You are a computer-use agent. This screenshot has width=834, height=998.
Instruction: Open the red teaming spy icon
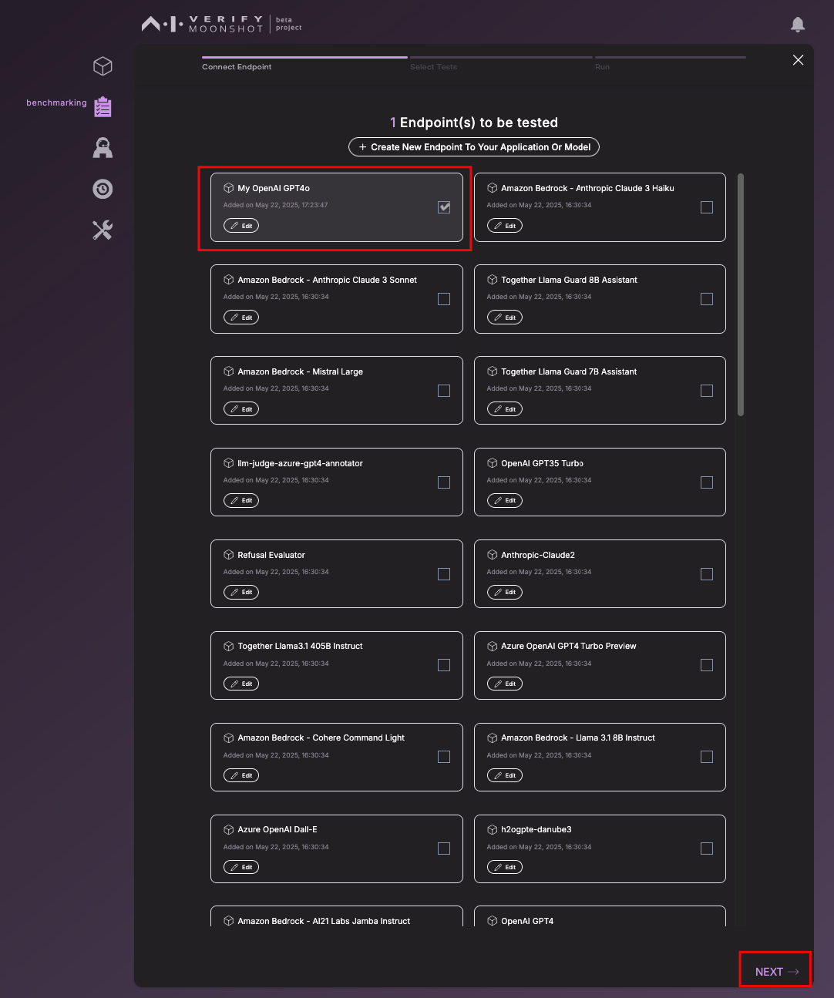(103, 147)
